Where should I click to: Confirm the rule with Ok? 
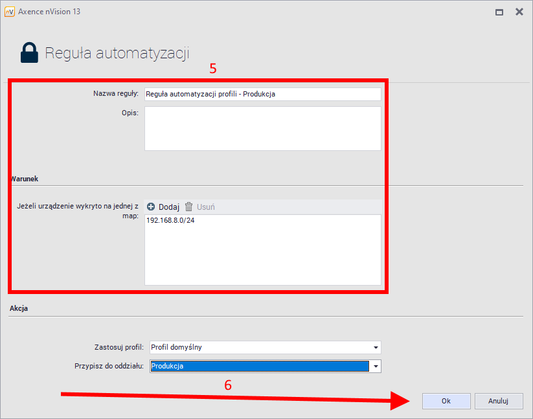(x=446, y=401)
